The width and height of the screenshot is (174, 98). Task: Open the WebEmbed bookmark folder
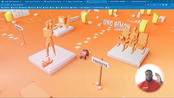[23, 8]
